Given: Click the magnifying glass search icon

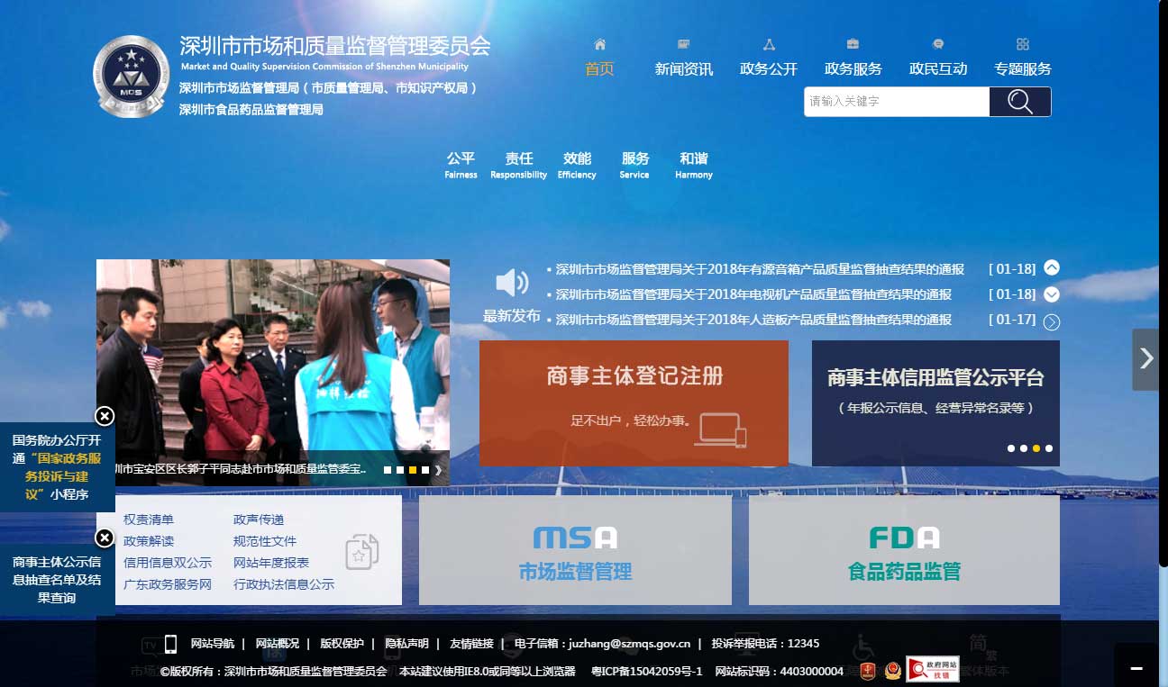Looking at the screenshot, I should click(x=1019, y=101).
